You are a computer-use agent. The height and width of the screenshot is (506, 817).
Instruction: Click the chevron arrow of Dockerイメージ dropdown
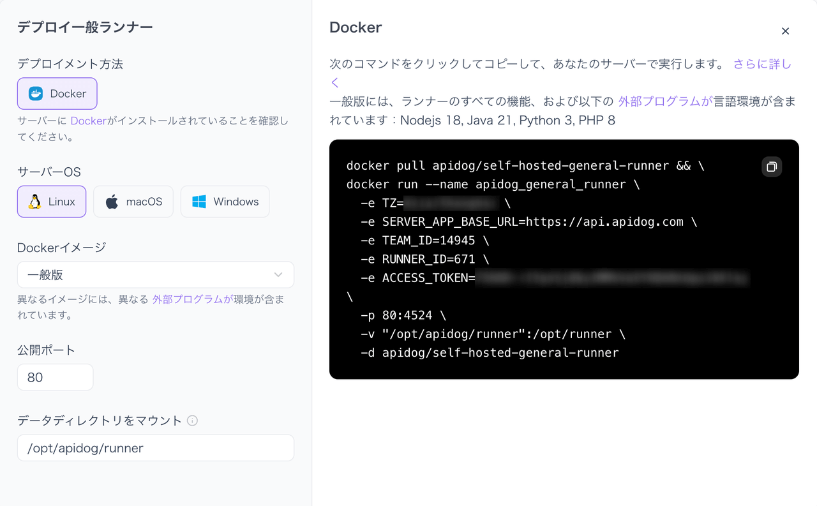click(278, 275)
